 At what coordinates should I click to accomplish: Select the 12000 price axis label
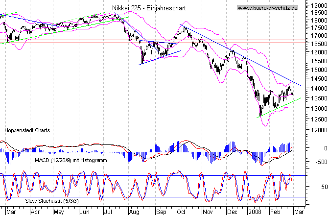pyautogui.click(x=317, y=130)
